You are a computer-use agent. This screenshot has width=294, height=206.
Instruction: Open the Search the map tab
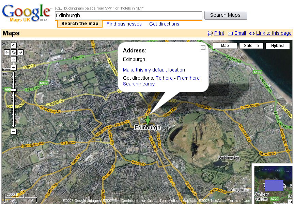click(80, 24)
